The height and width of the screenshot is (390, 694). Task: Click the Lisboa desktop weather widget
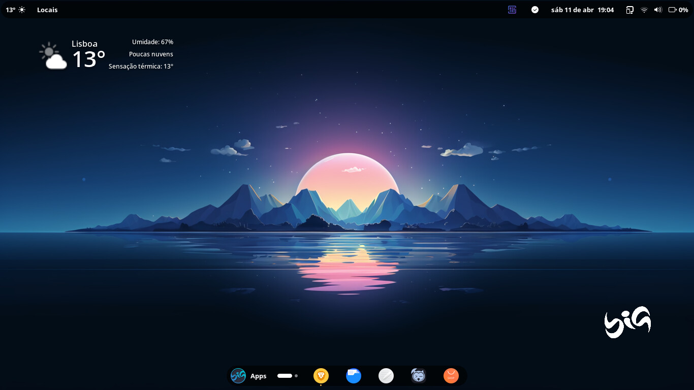tap(106, 54)
